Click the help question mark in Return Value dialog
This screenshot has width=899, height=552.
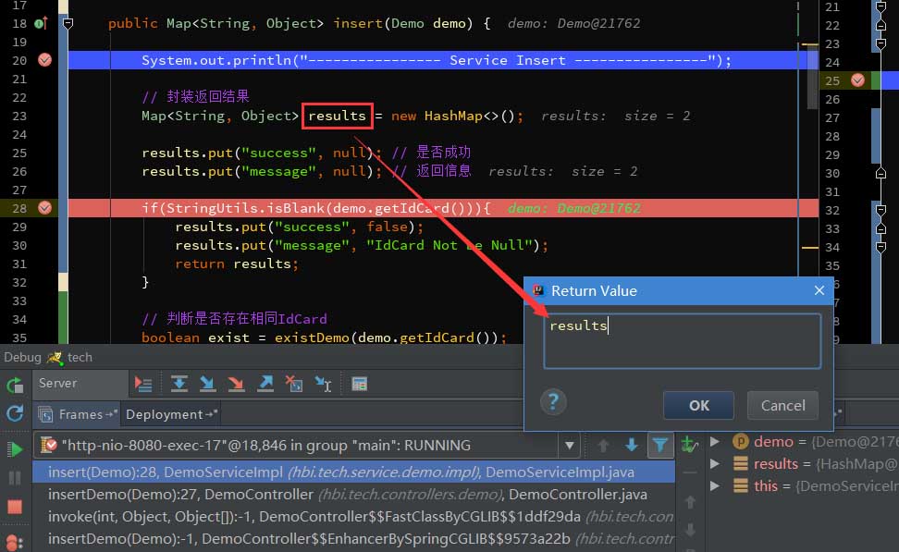click(x=553, y=402)
